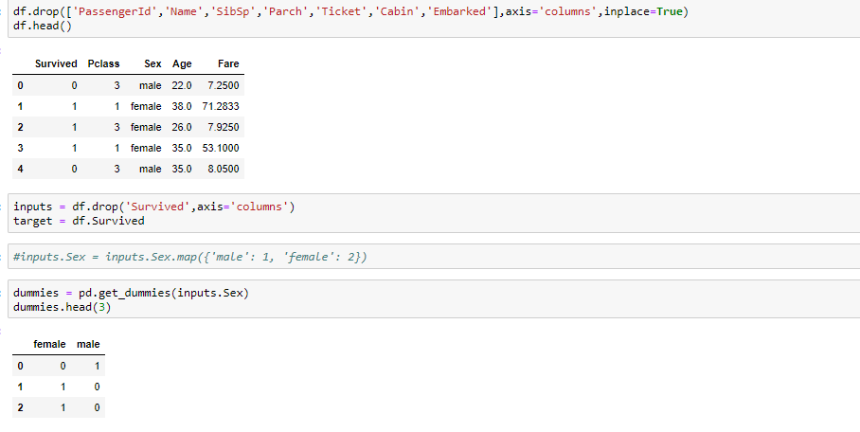The width and height of the screenshot is (860, 432).
Task: Select the Fare column header
Action: point(228,63)
